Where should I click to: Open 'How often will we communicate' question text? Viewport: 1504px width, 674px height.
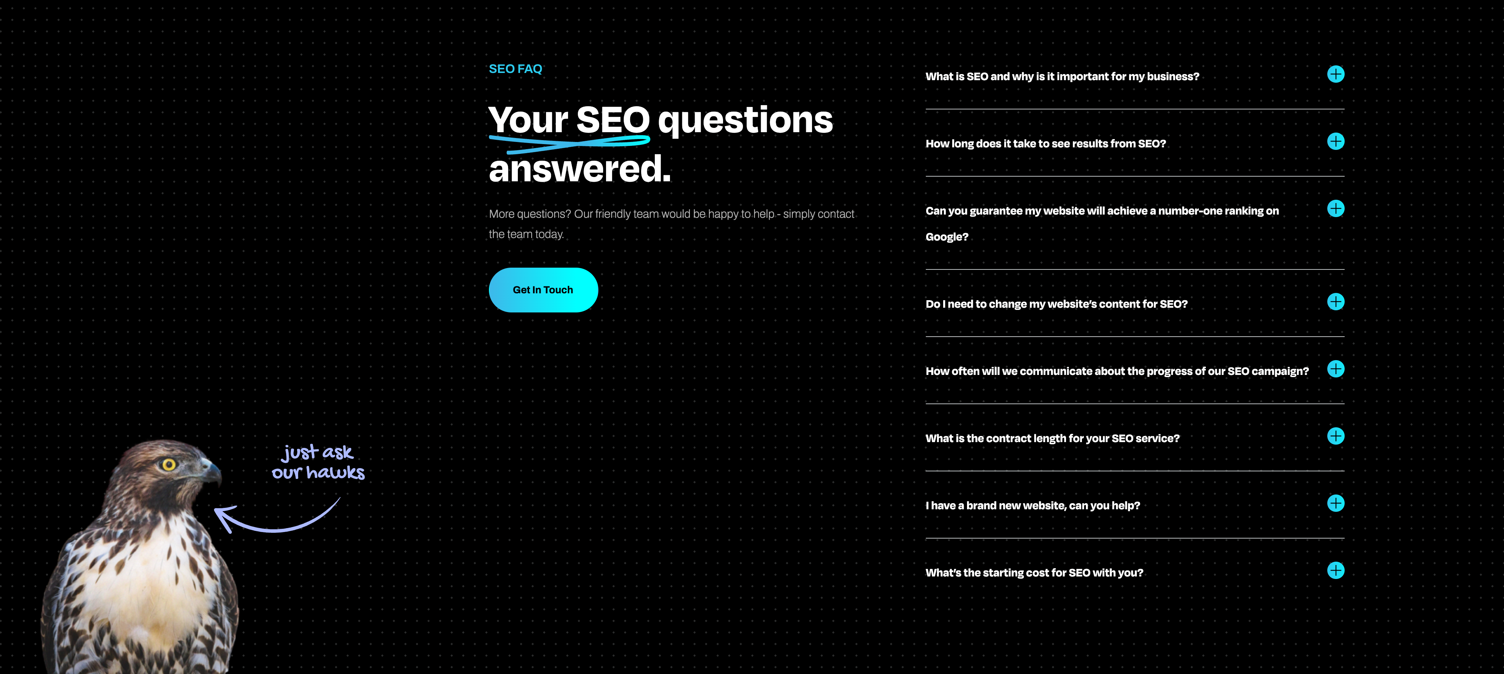(x=1116, y=372)
